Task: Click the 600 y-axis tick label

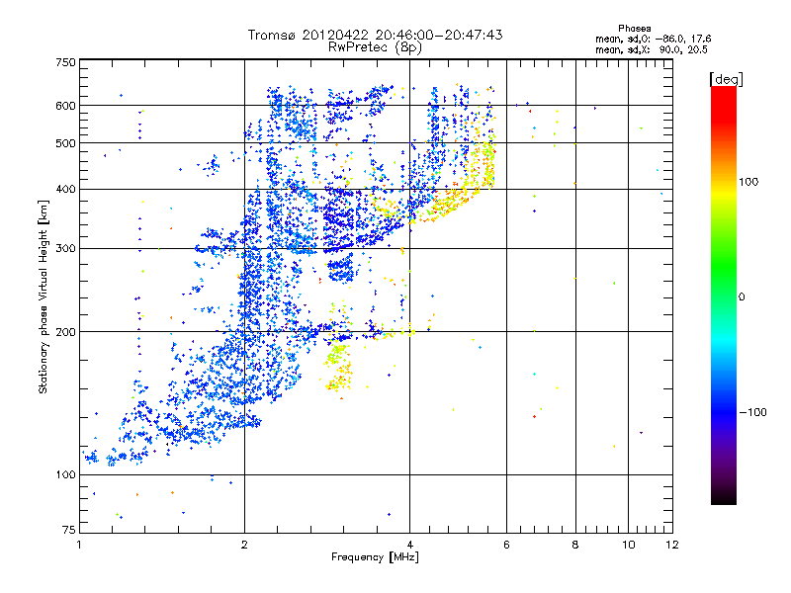Action: coord(65,106)
